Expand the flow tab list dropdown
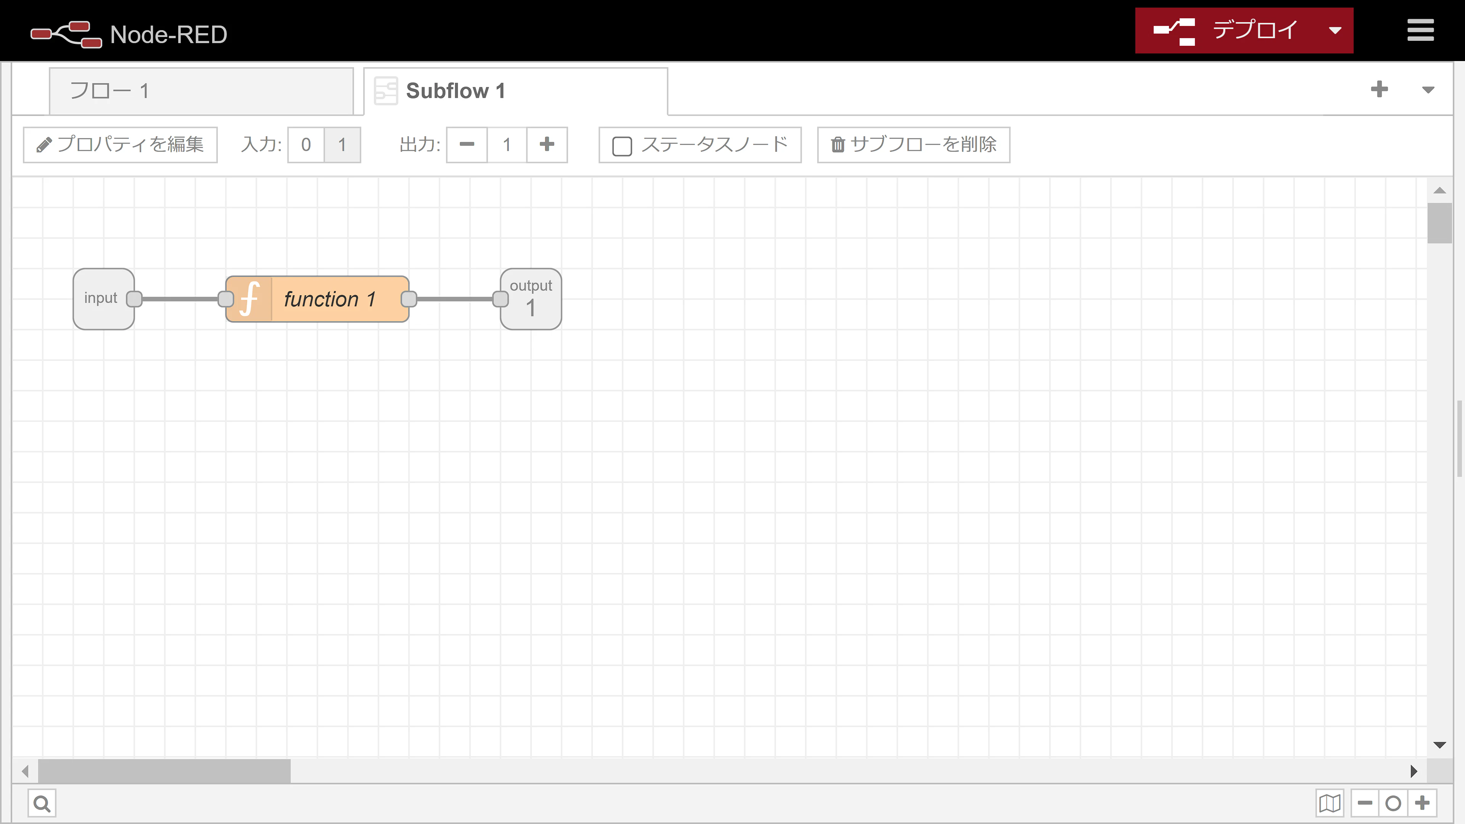This screenshot has height=824, width=1465. coord(1428,89)
